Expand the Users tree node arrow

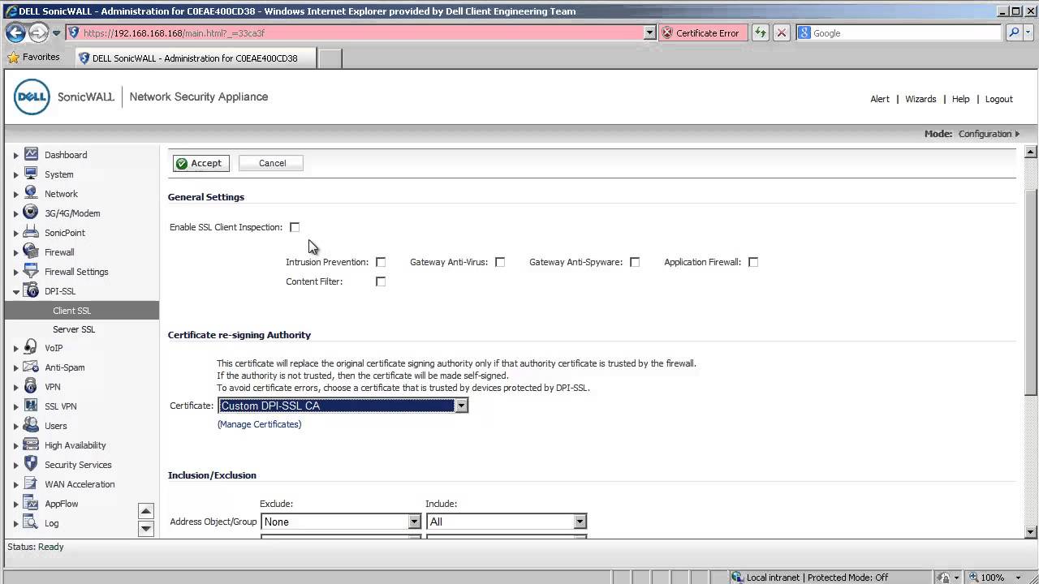15,426
